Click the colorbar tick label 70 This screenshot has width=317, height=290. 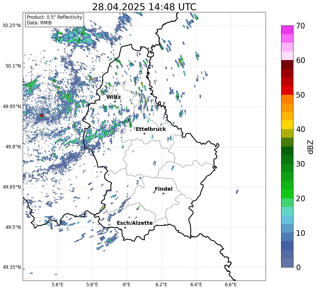click(300, 26)
